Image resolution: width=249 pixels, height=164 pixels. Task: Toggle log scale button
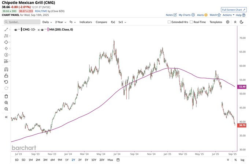pyautogui.click(x=242, y=160)
